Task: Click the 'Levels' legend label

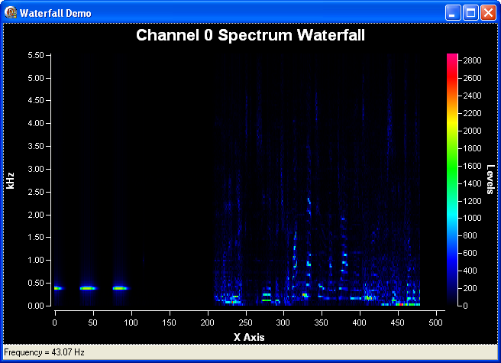Action: click(490, 180)
